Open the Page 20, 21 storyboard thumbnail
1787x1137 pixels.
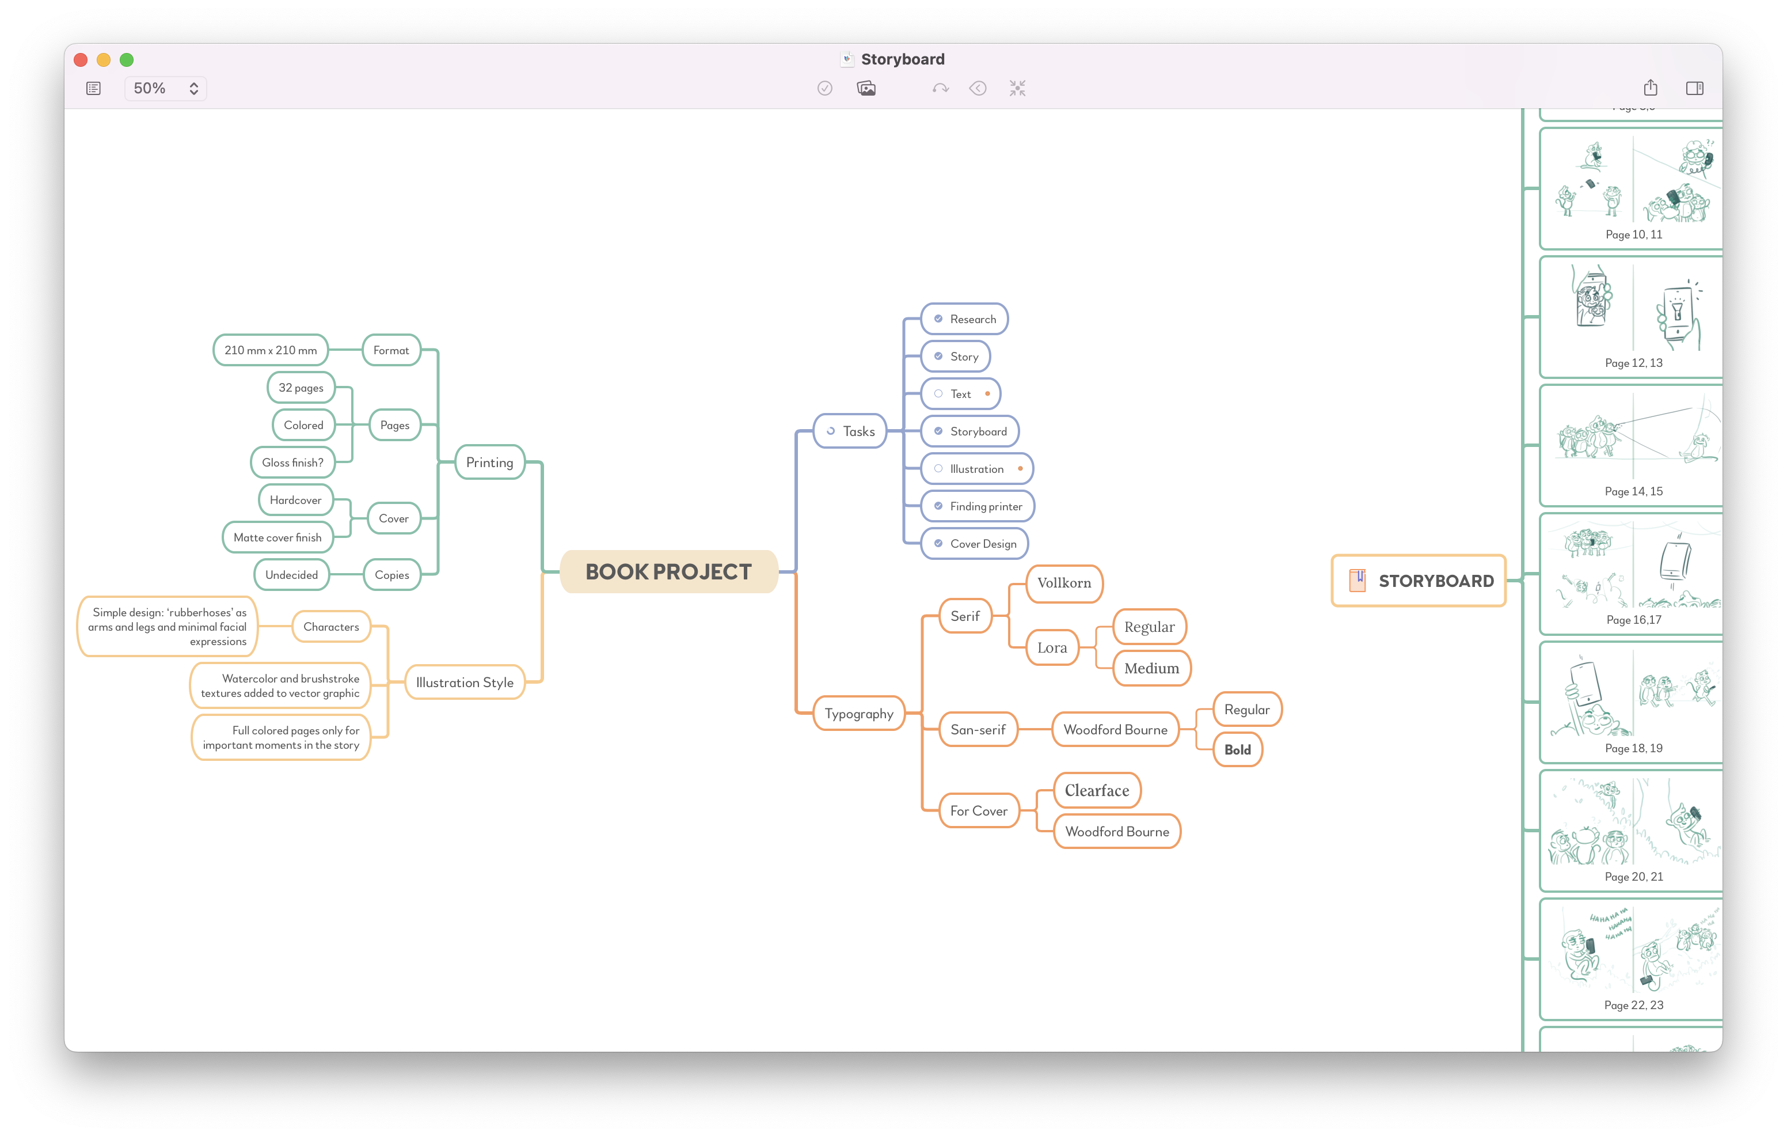coord(1632,831)
